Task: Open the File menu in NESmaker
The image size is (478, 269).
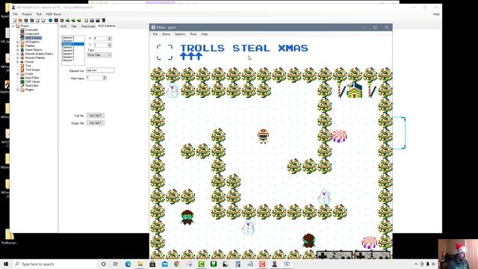Action: 15,14
